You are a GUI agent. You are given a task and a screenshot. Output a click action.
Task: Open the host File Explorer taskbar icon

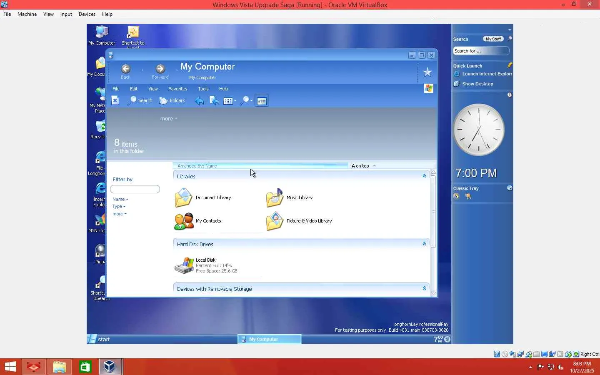[60, 367]
